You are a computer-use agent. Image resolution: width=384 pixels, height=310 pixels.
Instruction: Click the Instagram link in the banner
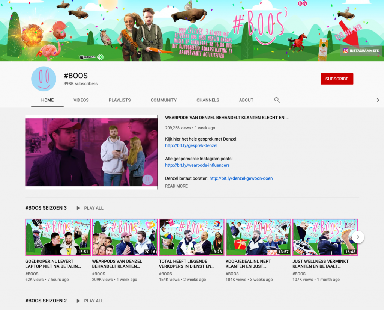point(361,51)
